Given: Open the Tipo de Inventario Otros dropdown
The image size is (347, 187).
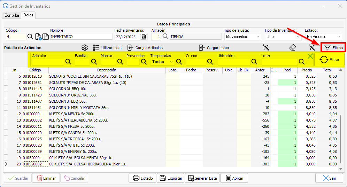Looking at the screenshot, I should 283,37.
